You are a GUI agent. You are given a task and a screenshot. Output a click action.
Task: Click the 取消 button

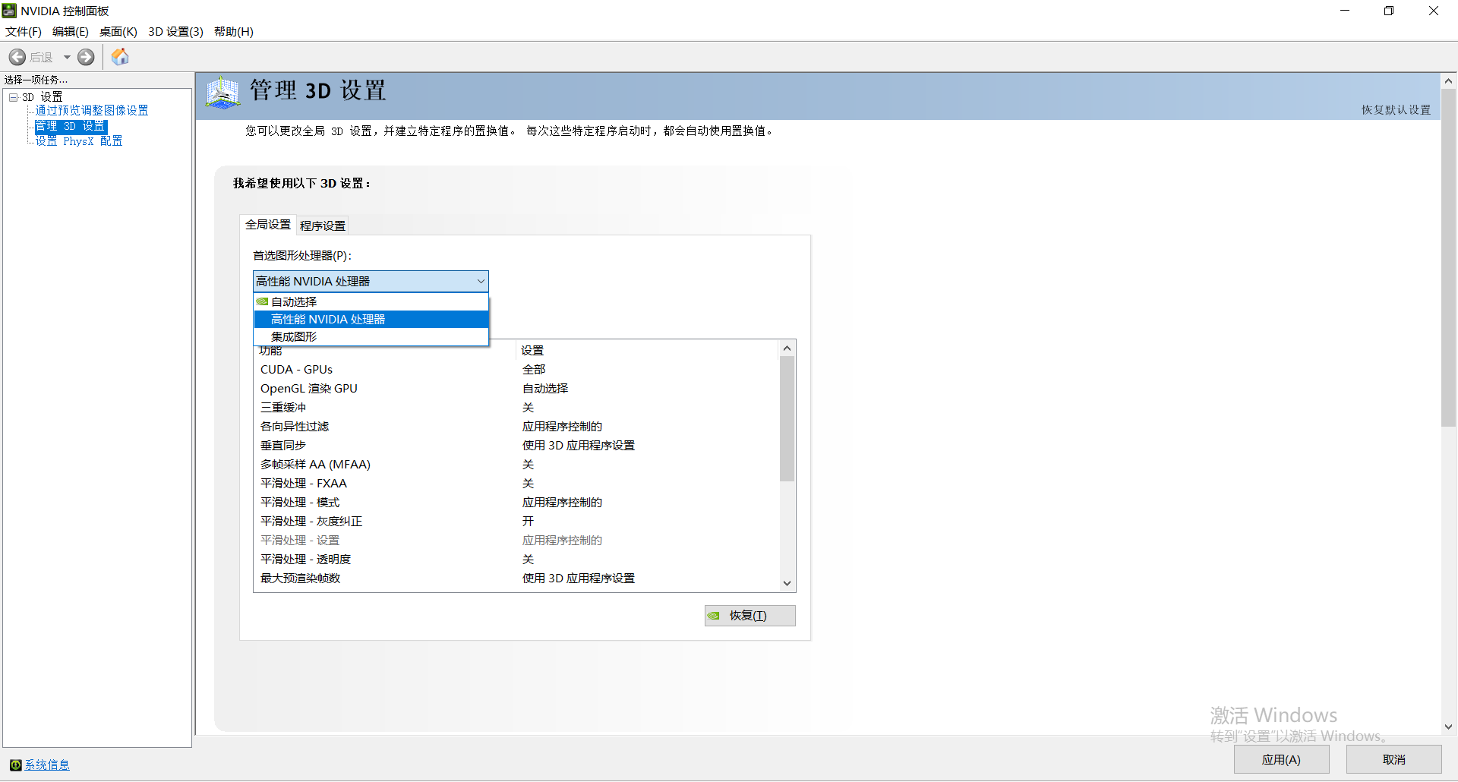(x=1394, y=759)
